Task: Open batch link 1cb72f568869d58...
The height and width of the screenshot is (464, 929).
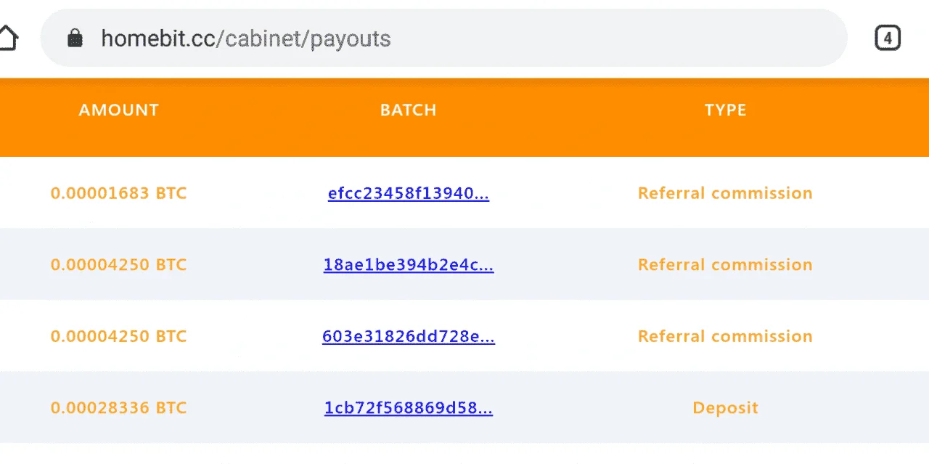Action: (409, 408)
